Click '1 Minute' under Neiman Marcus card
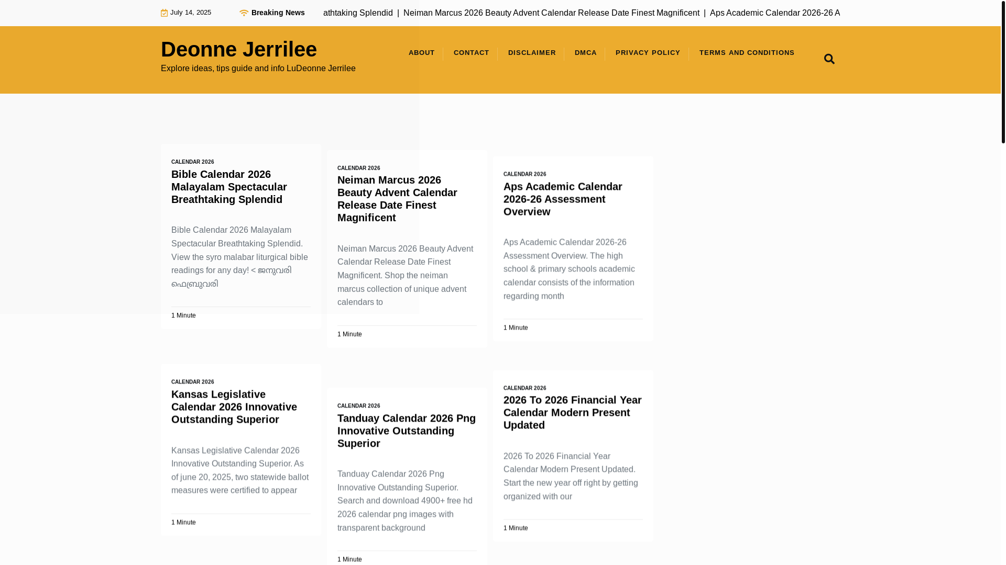 point(349,334)
